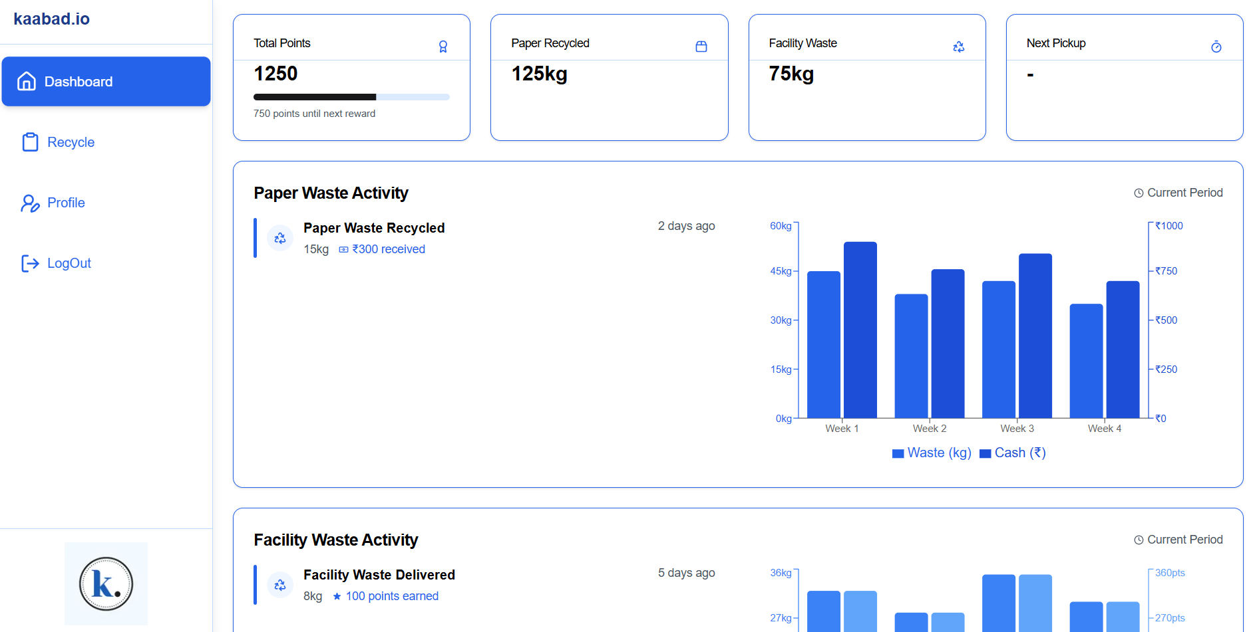Click the Facility Waste Activity heading
The height and width of the screenshot is (632, 1251).
(335, 540)
